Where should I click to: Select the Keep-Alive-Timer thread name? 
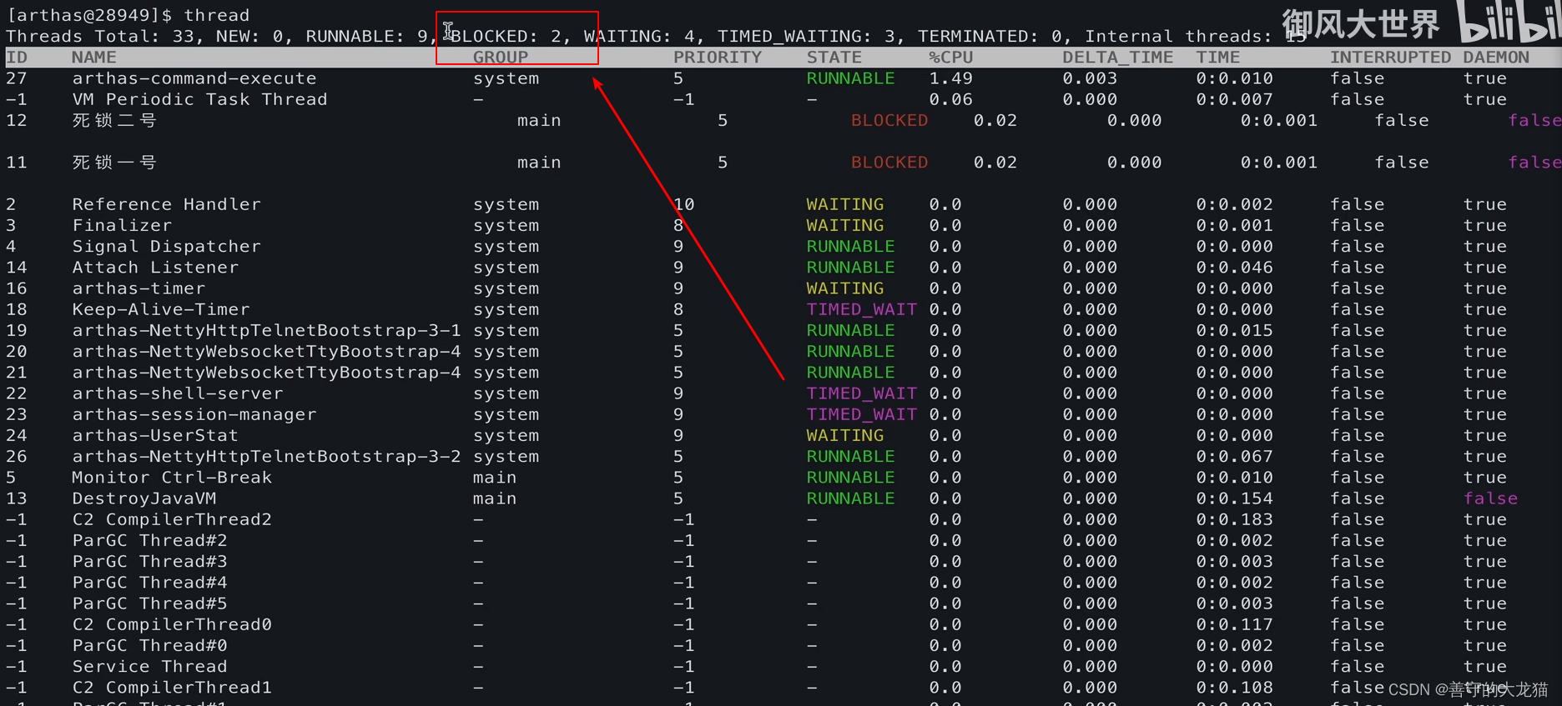(161, 309)
